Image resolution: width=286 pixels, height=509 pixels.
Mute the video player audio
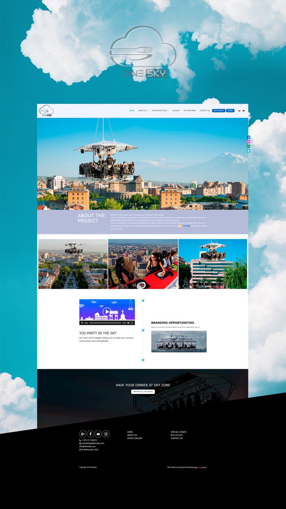pos(128,323)
